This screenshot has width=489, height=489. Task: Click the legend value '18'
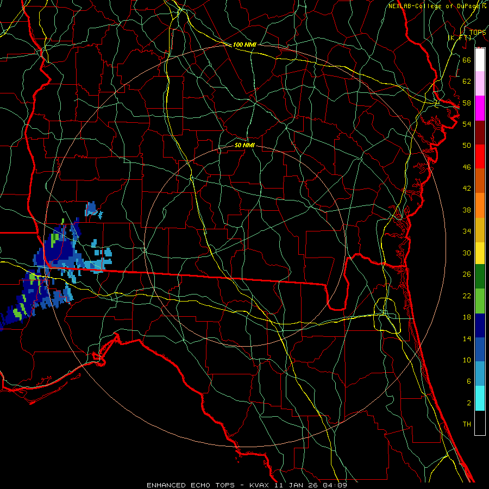(x=467, y=317)
